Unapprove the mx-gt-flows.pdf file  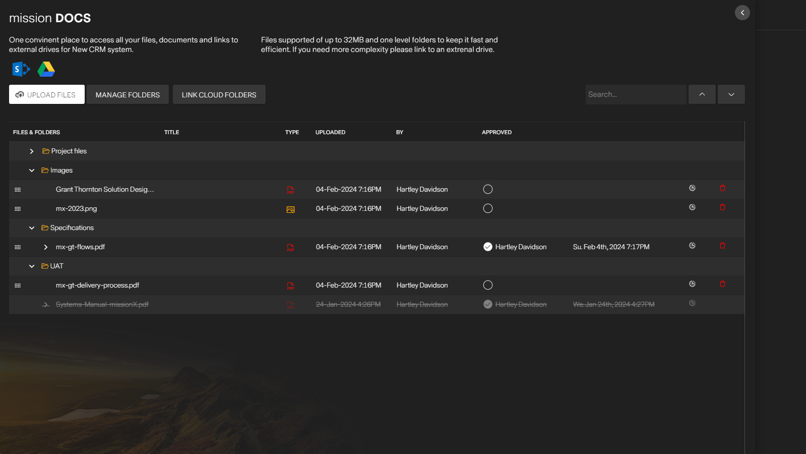point(487,247)
